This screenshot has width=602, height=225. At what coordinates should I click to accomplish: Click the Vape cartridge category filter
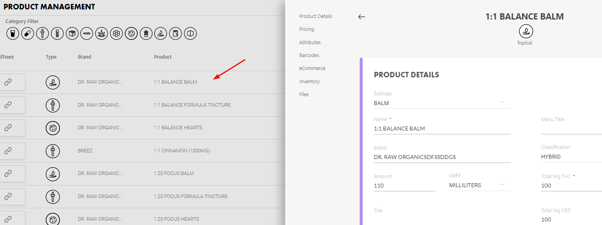tap(57, 34)
